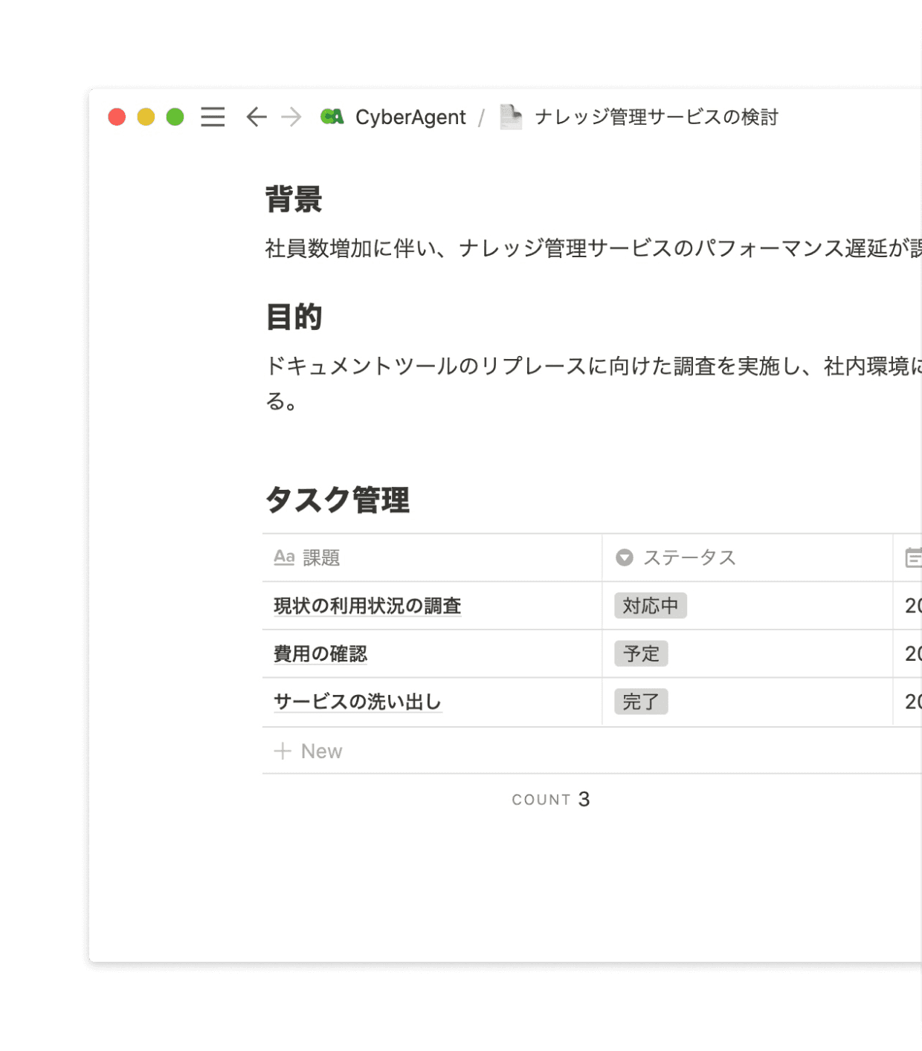Click the forward navigation arrow
This screenshot has height=1051, width=922.
point(291,117)
